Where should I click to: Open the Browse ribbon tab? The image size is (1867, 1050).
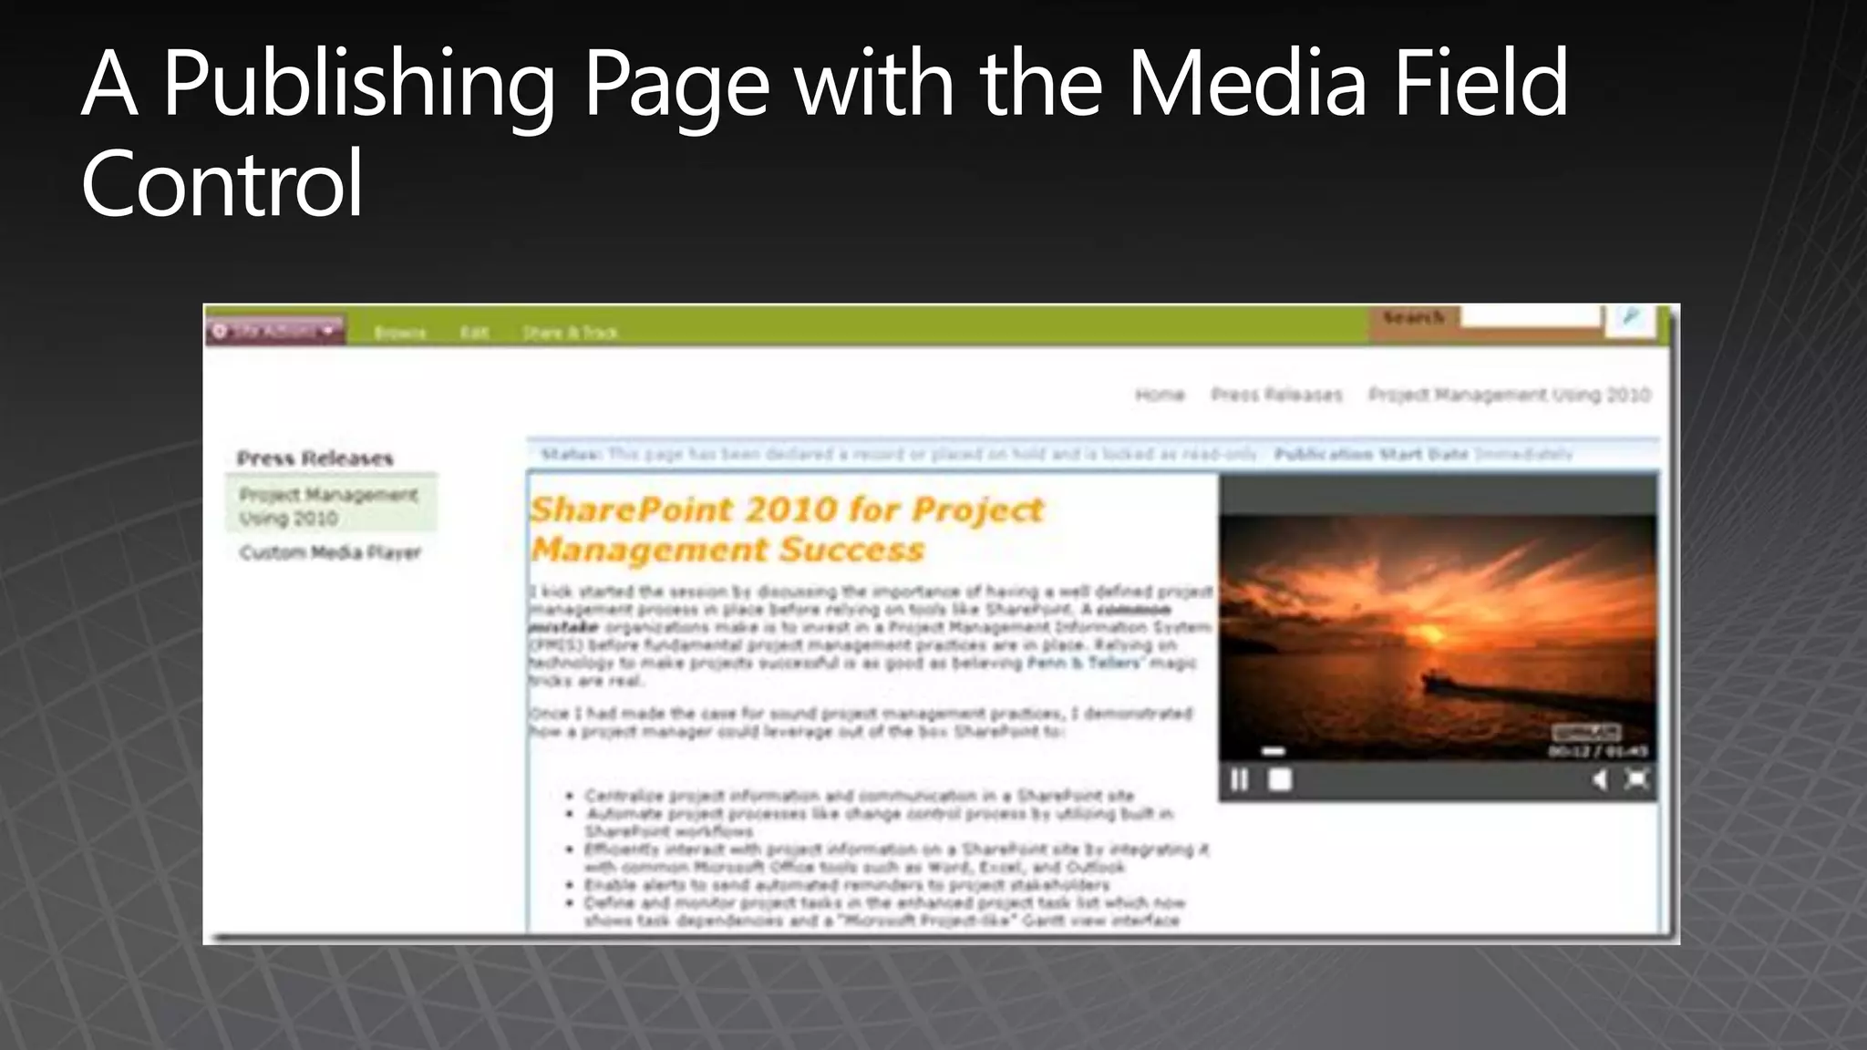point(399,333)
